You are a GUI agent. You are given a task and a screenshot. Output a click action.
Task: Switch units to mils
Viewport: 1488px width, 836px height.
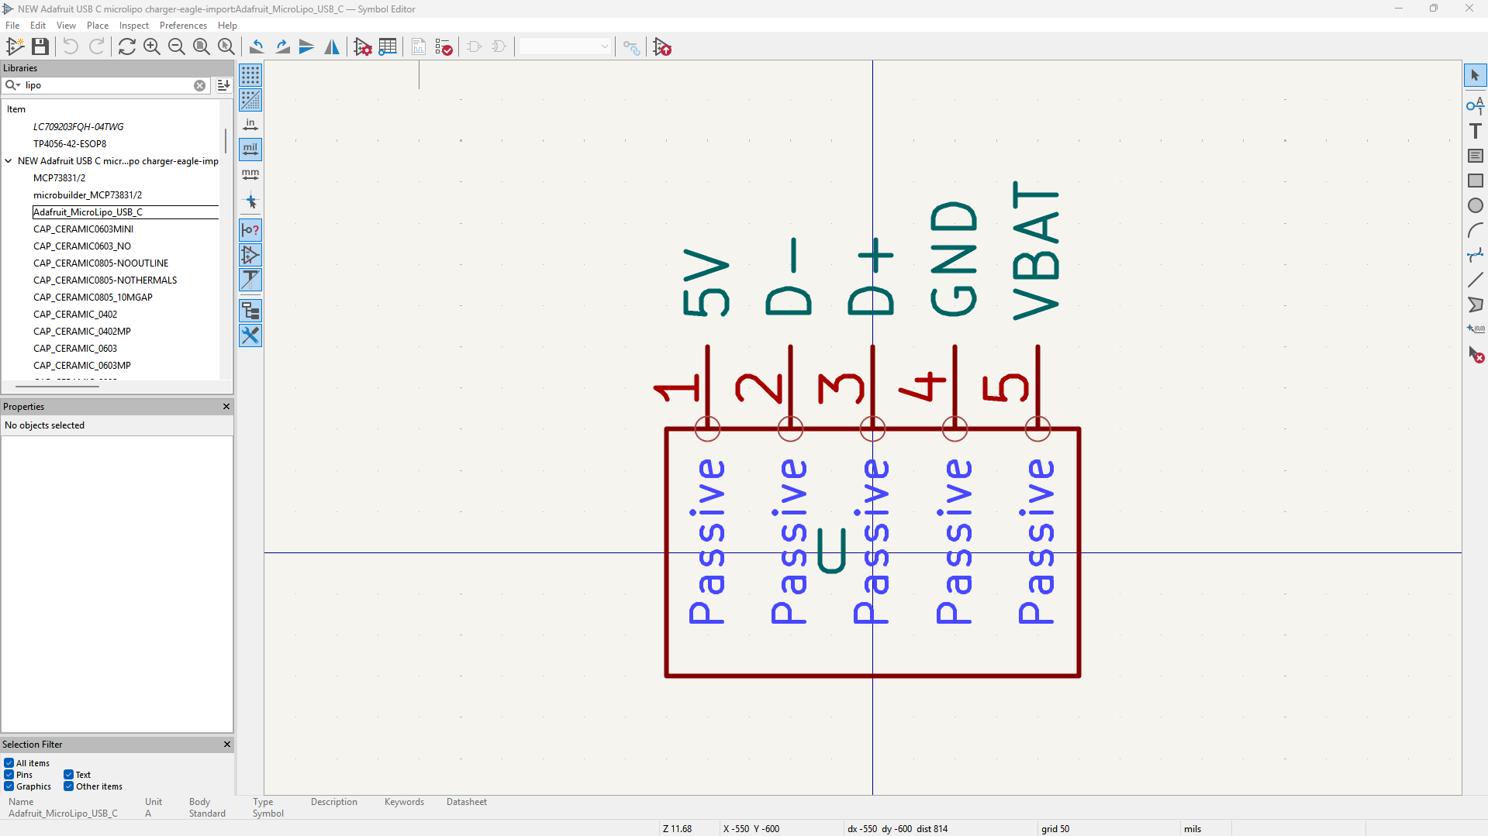point(250,150)
